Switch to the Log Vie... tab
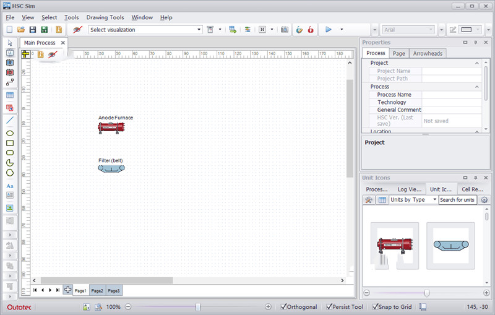495x315 pixels. [x=410, y=189]
